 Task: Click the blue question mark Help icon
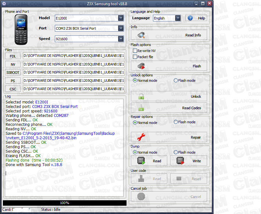coord(190,18)
